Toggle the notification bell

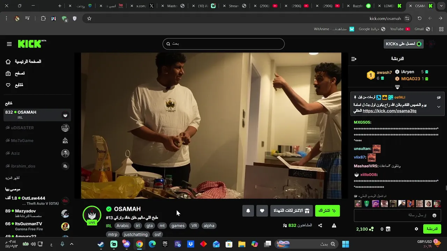click(248, 211)
